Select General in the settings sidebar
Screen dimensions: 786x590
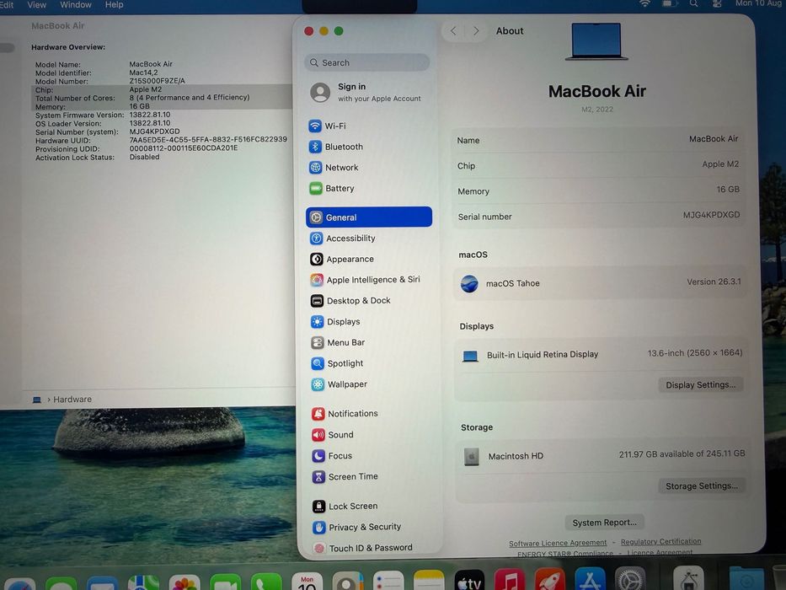(369, 217)
